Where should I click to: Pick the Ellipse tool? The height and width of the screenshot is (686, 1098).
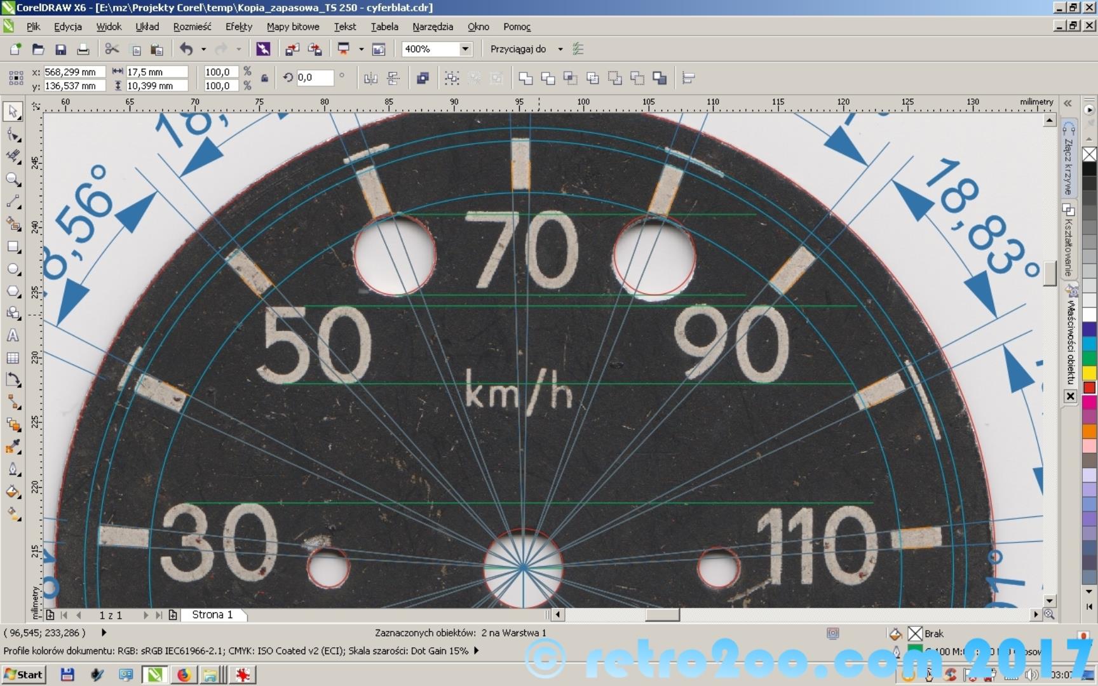click(13, 269)
